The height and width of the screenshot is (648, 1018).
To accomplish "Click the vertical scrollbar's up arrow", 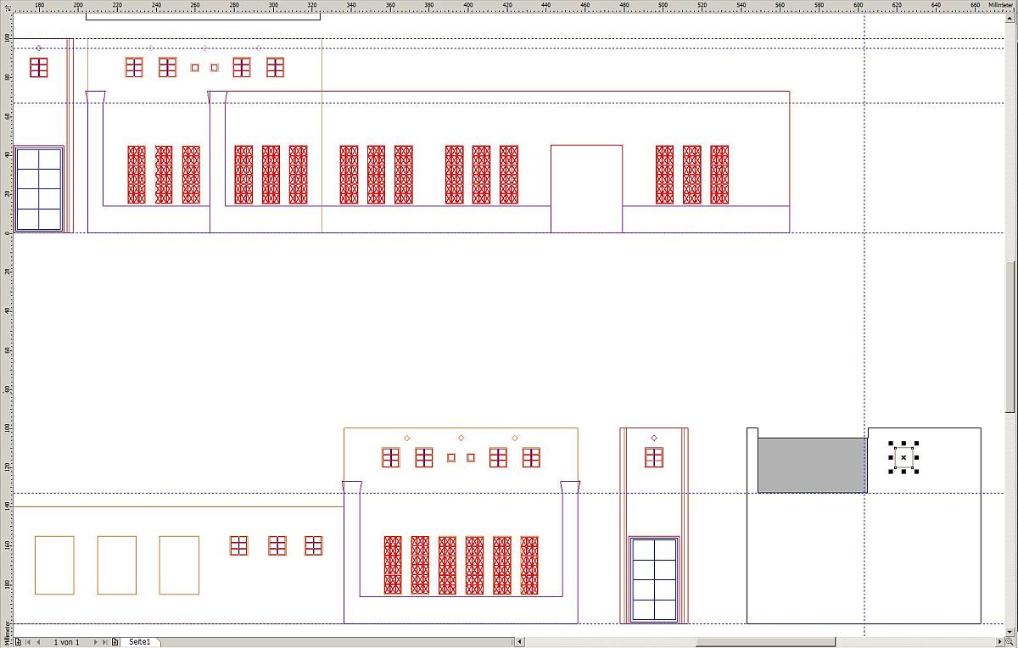I will coord(1010,18).
